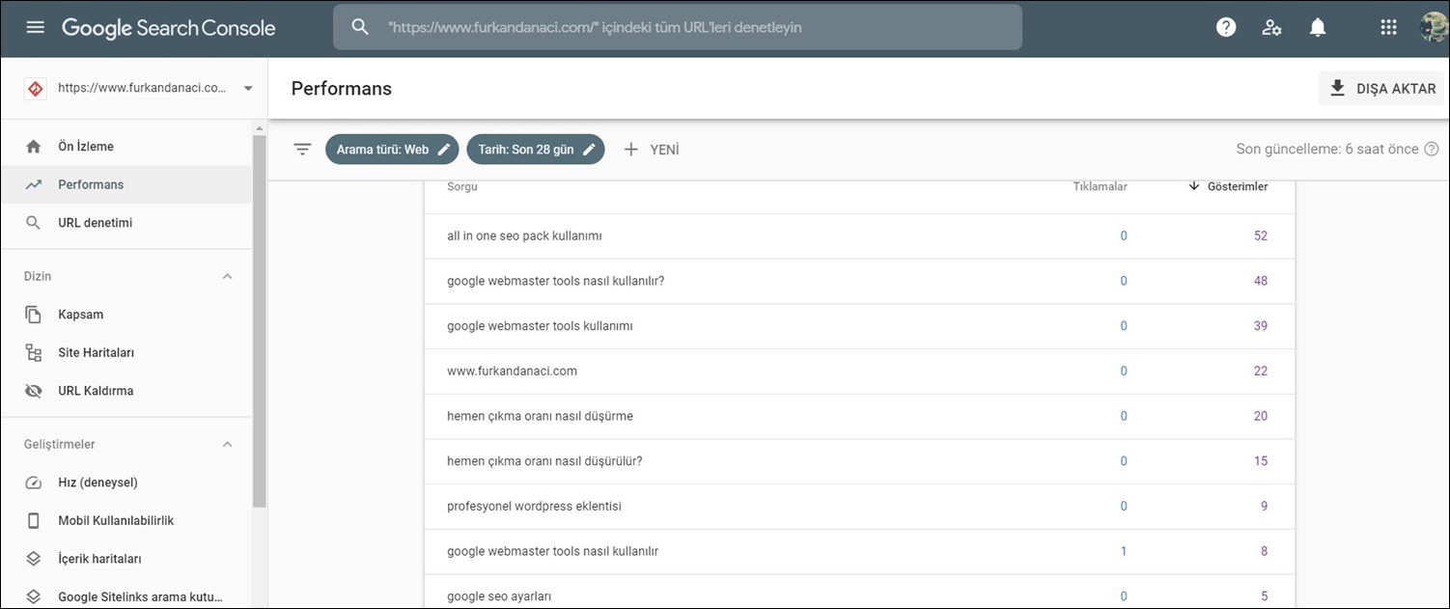Screen dimensions: 1450x609
Task: Focus the URL inspection search field
Action: click(x=678, y=27)
